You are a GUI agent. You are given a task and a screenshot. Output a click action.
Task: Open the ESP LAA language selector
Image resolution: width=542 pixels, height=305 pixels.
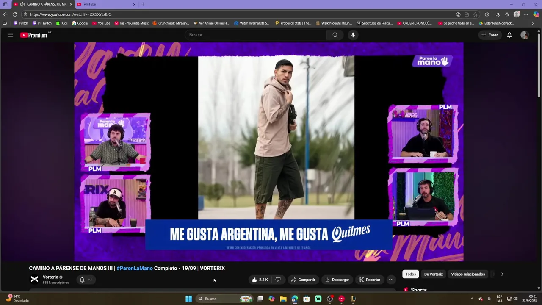499,299
